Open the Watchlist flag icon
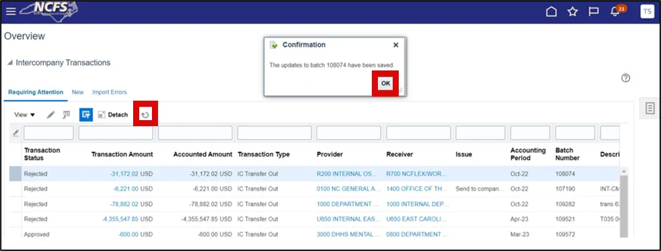 594,12
